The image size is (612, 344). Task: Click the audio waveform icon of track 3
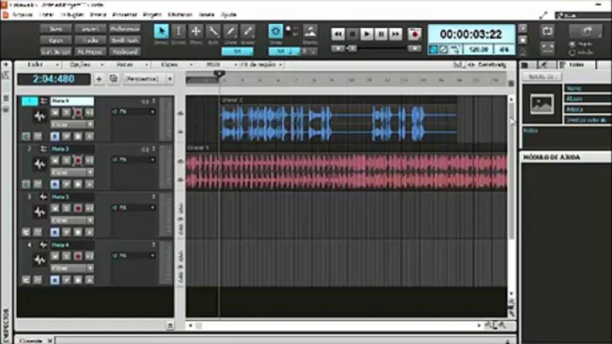(x=40, y=212)
